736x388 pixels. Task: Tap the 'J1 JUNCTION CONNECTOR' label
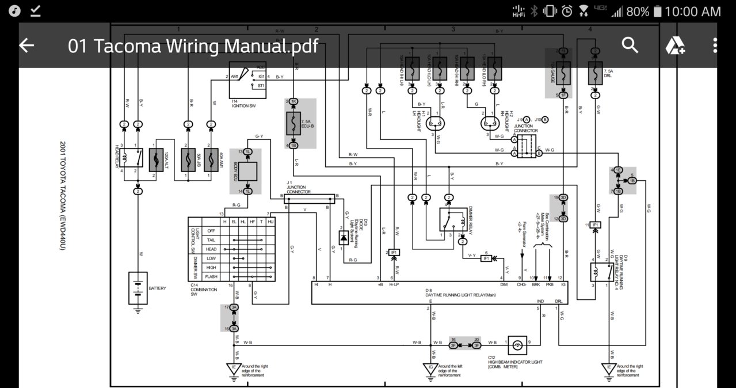pyautogui.click(x=299, y=187)
